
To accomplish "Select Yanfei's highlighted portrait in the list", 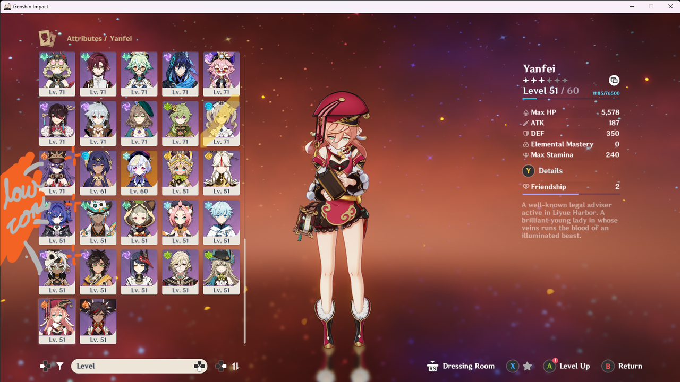I will pos(57,321).
